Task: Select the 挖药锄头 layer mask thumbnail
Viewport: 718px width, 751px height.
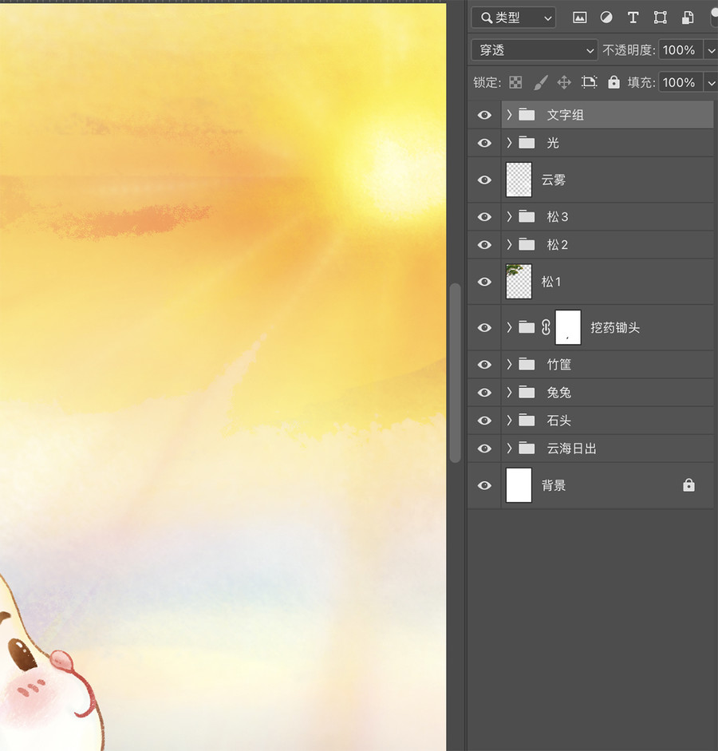Action: point(568,327)
